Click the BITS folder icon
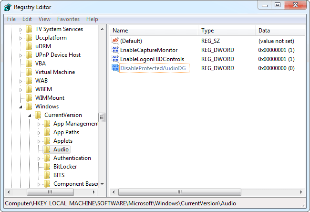Viewport: 310px width, 212px height. tap(47, 175)
